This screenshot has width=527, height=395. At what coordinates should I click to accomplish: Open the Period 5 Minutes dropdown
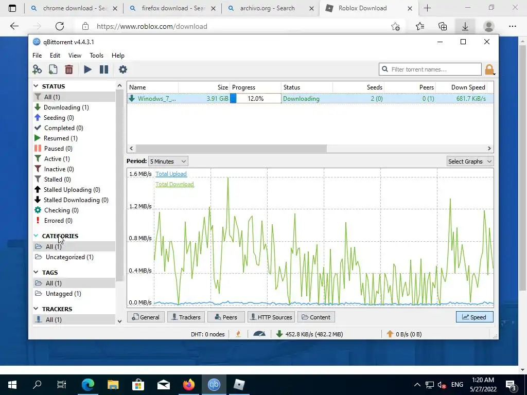point(168,161)
